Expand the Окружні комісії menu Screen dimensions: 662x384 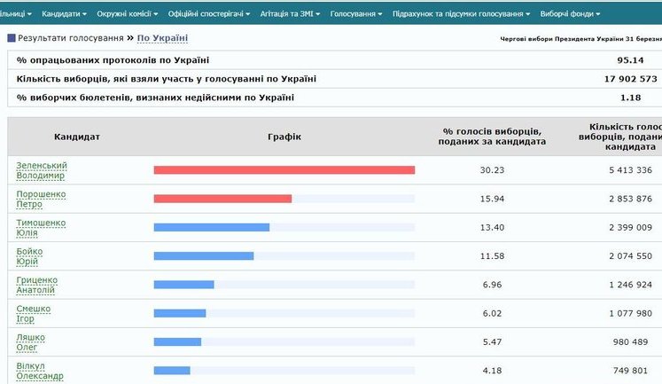(x=127, y=14)
